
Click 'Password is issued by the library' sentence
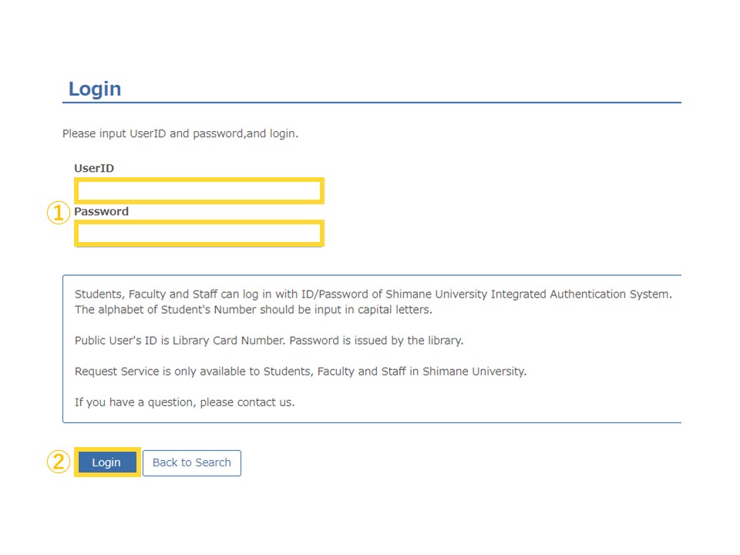coord(376,340)
